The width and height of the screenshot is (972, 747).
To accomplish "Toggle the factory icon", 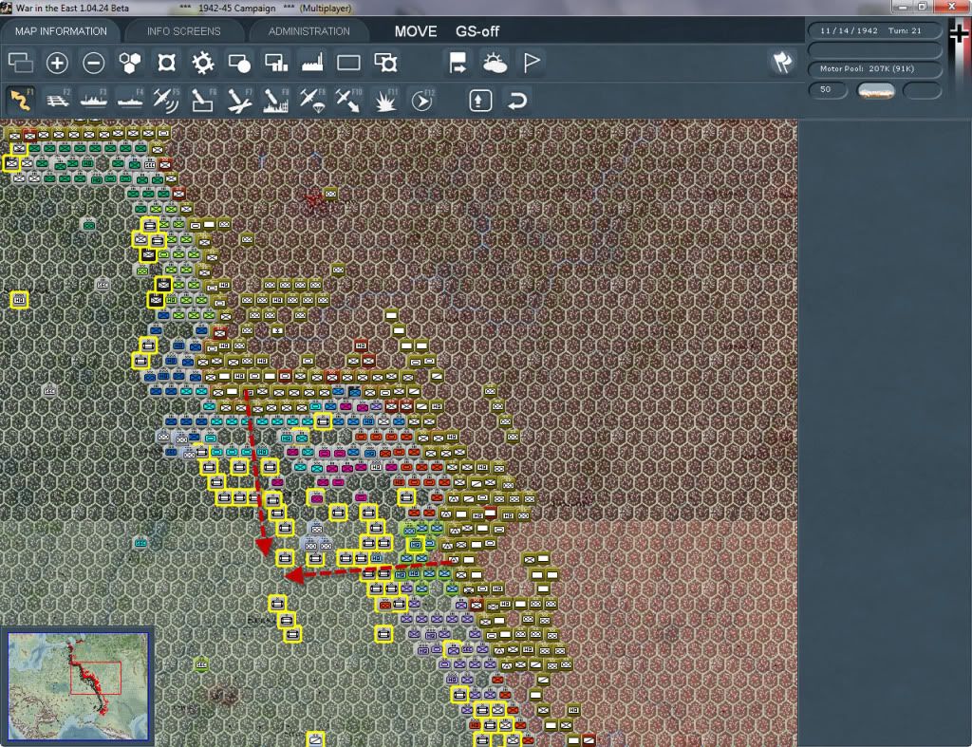I will point(312,63).
